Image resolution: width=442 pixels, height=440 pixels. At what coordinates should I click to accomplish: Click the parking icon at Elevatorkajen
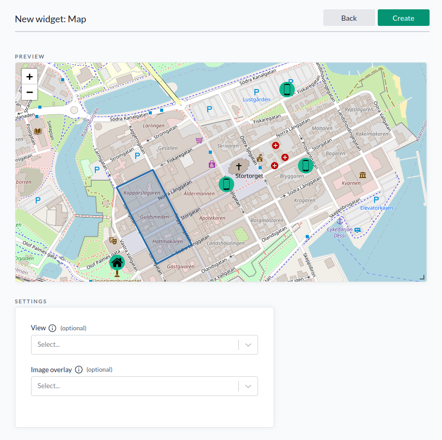pyautogui.click(x=376, y=200)
